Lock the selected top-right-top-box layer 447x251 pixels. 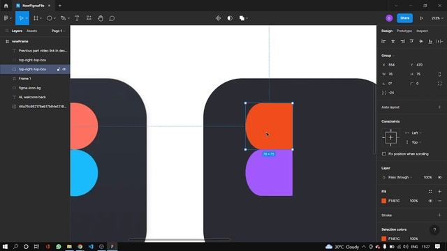coord(59,69)
